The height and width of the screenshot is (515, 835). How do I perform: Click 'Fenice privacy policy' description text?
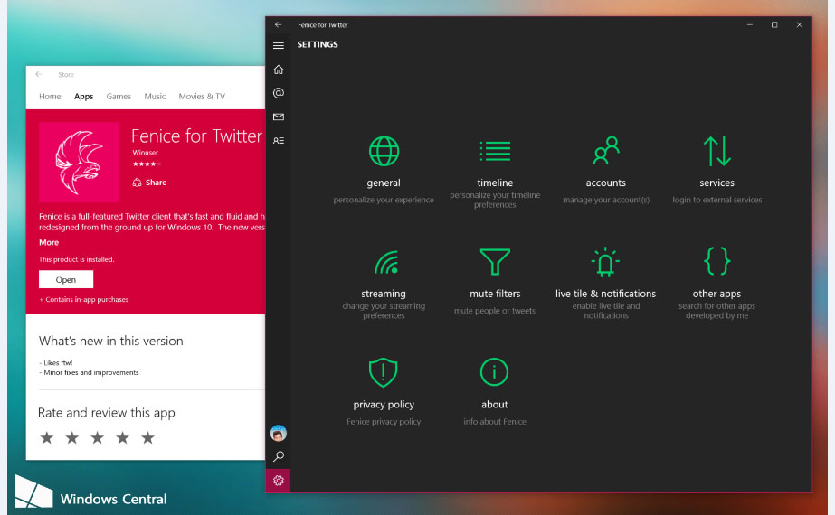coord(384,421)
